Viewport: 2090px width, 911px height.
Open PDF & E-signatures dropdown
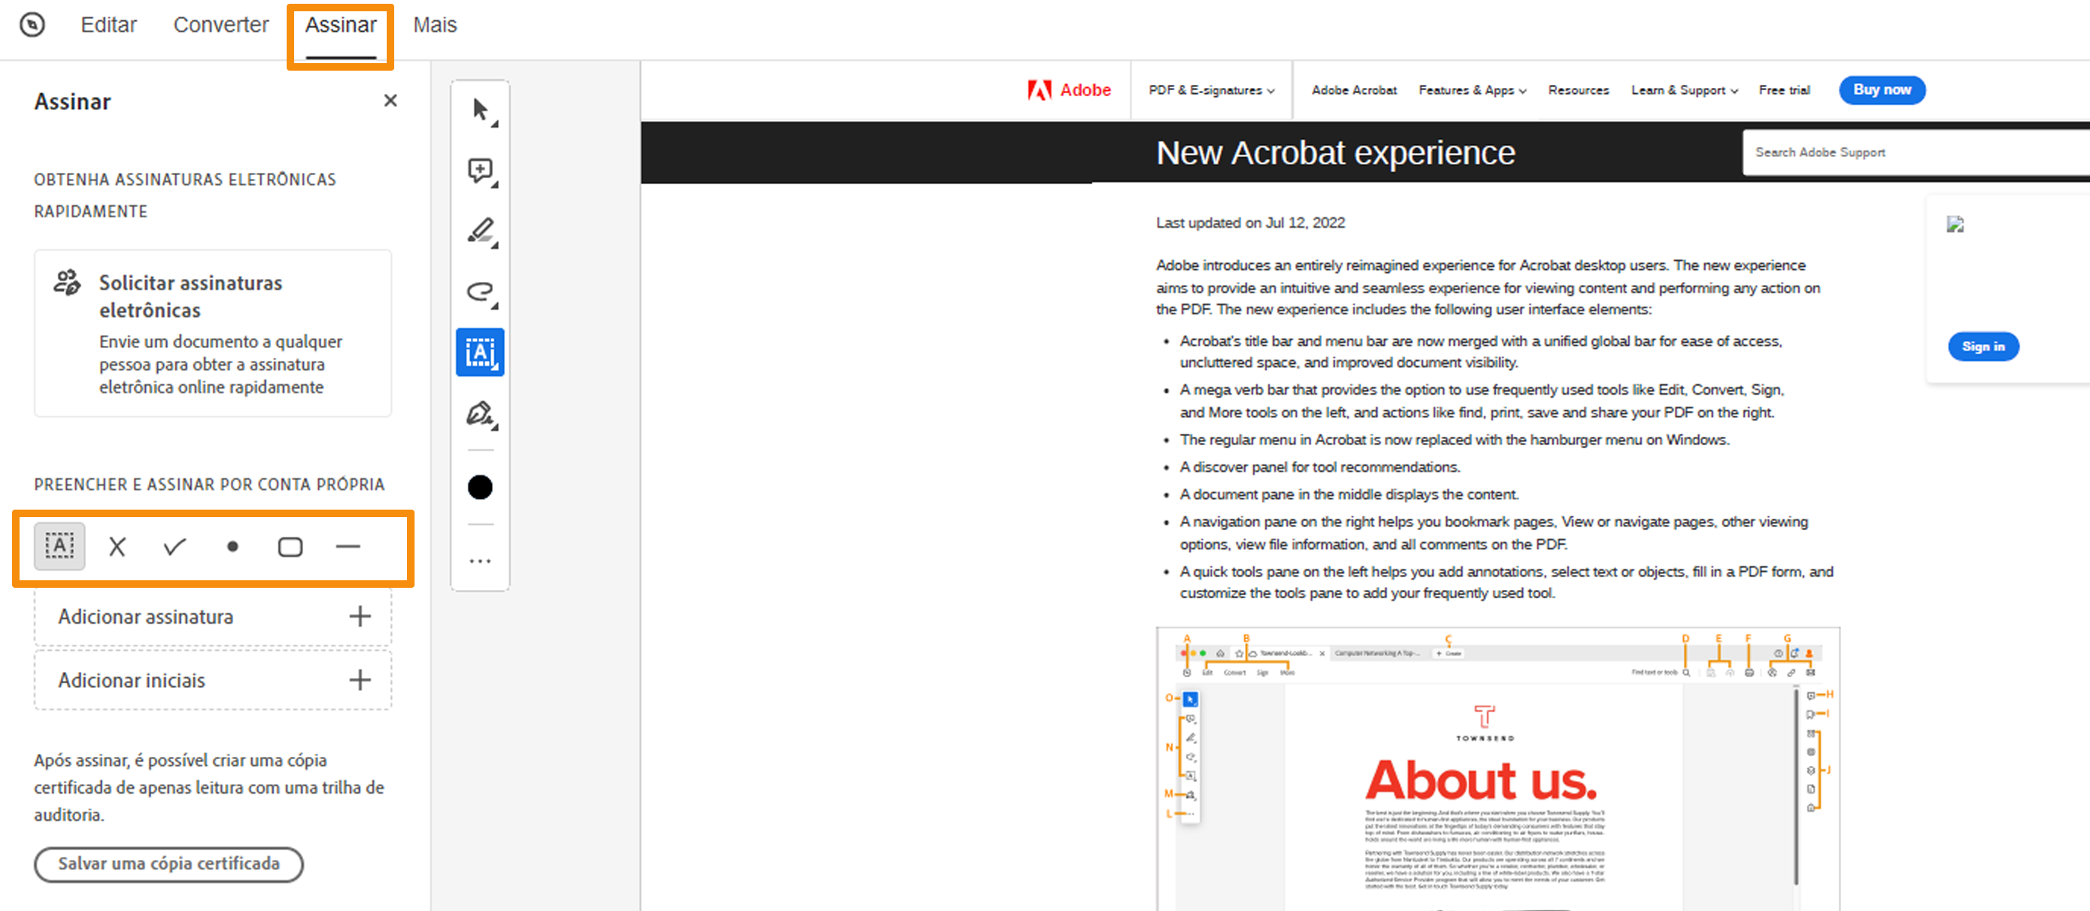(1211, 90)
